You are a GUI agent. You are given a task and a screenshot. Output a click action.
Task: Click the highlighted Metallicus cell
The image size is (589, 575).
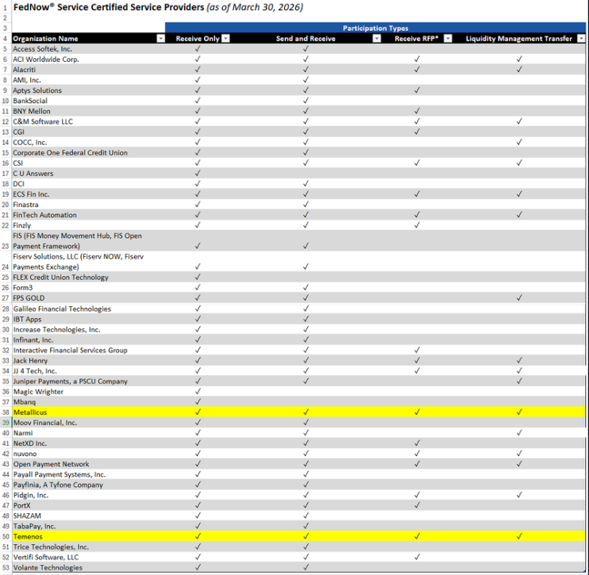click(89, 412)
